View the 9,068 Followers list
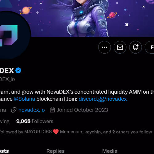This screenshot has height=154, width=154. 35,121
